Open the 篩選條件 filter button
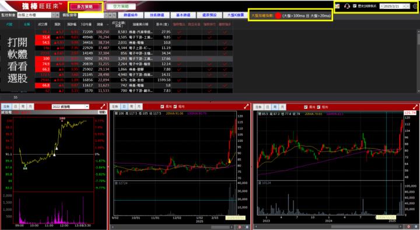 131,15
